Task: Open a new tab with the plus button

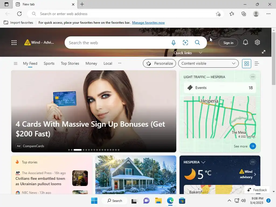Action: point(82,4)
